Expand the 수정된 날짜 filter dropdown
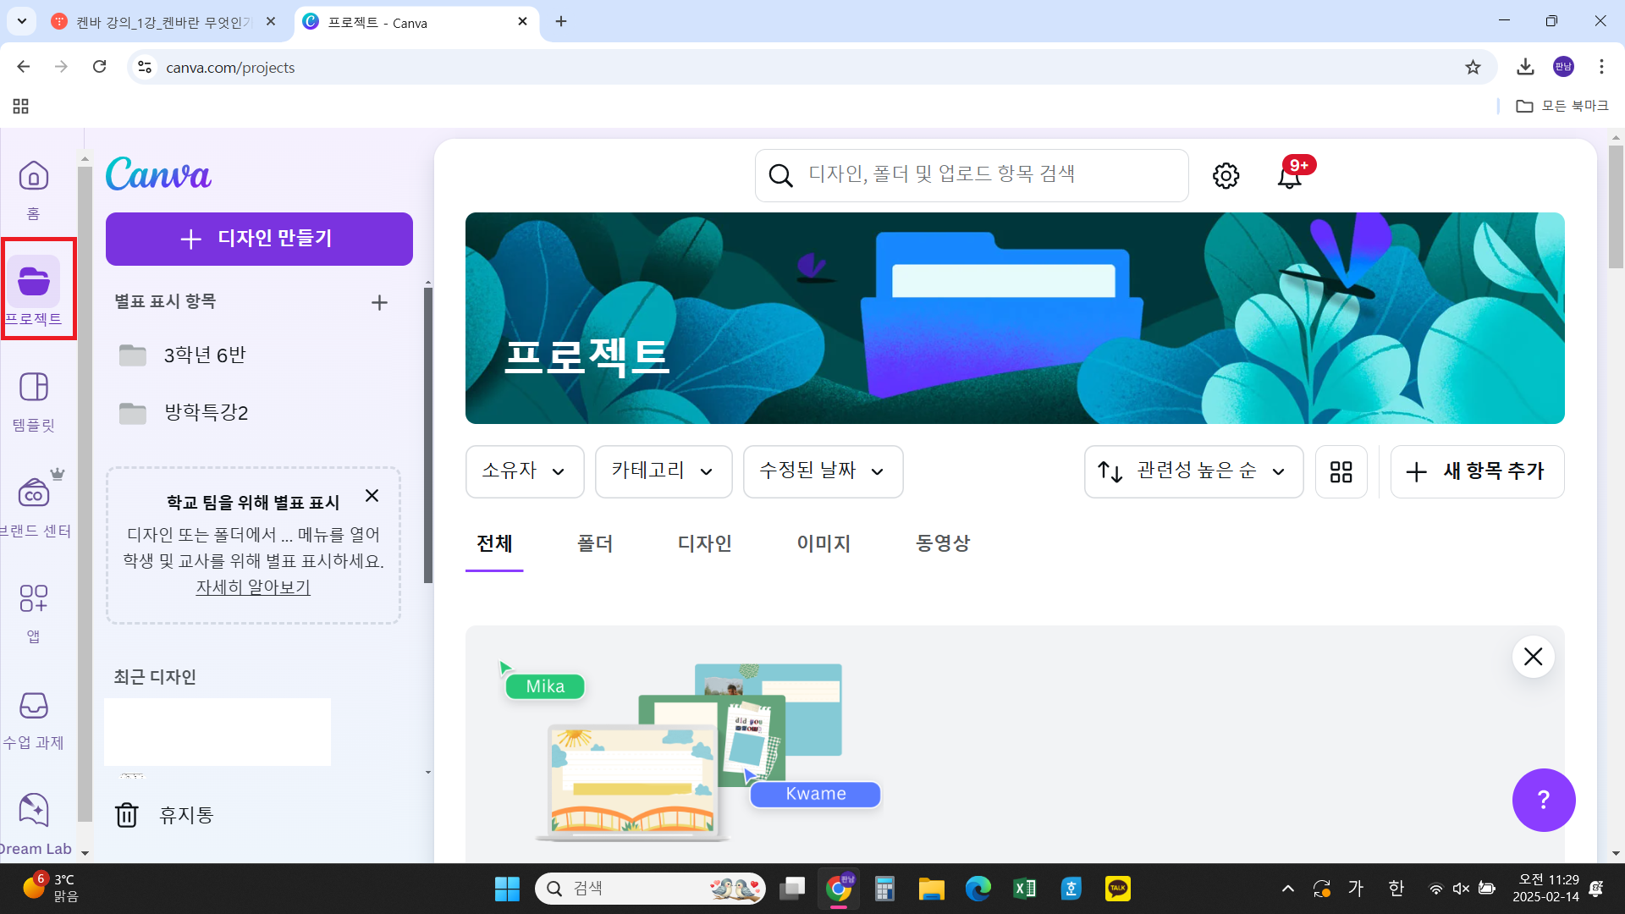1625x914 pixels. [823, 471]
